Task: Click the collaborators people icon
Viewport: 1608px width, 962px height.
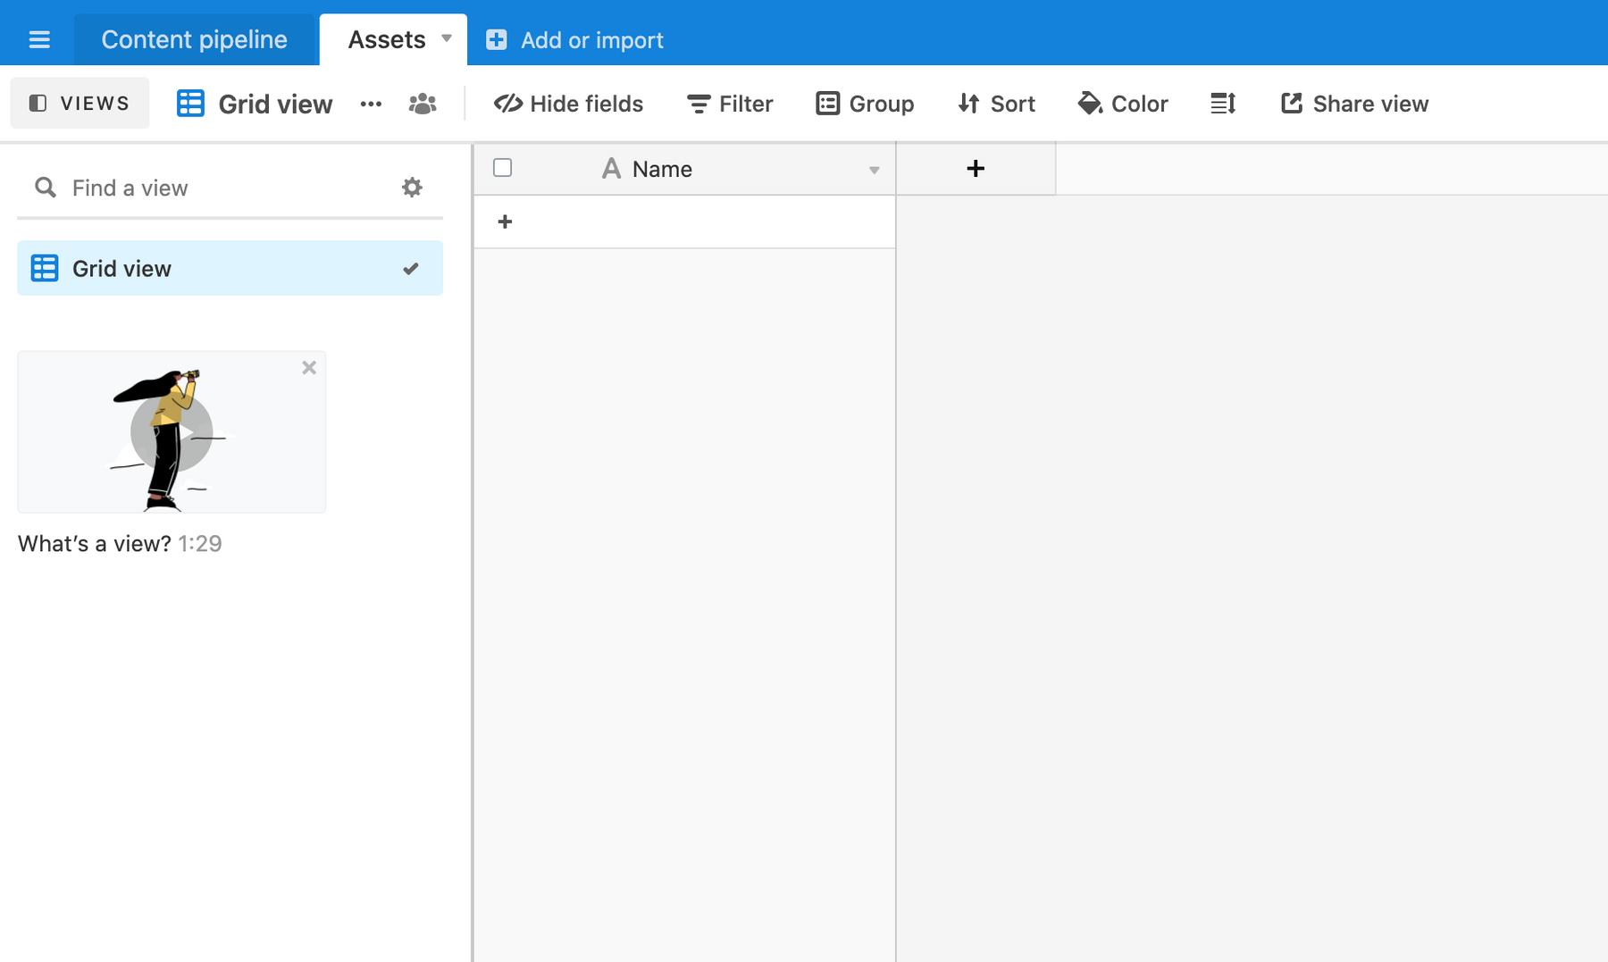Action: tap(422, 105)
